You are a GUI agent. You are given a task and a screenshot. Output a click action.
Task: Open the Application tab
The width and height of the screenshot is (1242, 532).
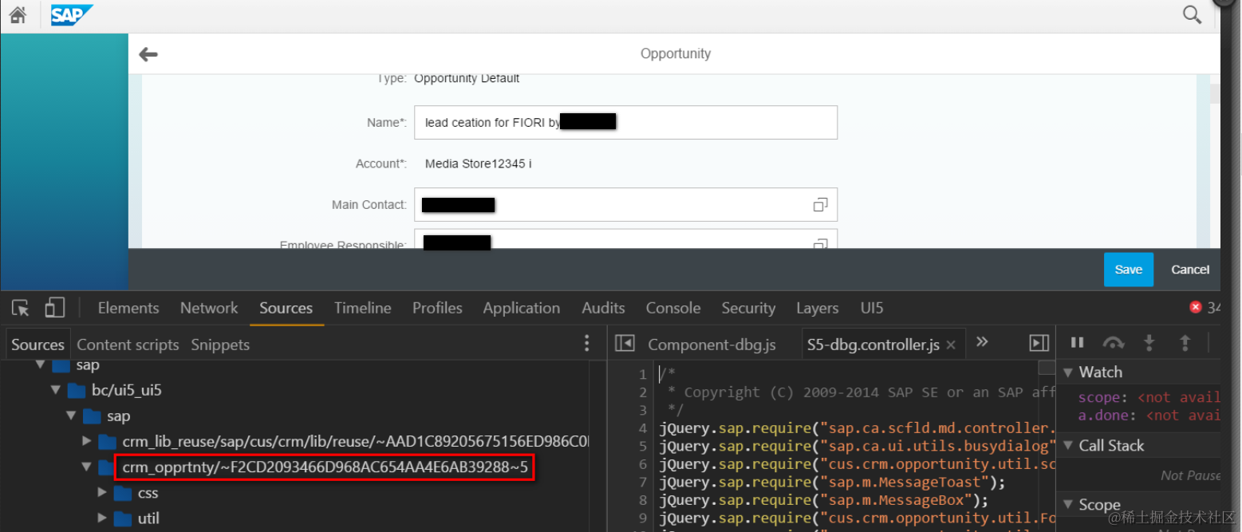(x=522, y=308)
